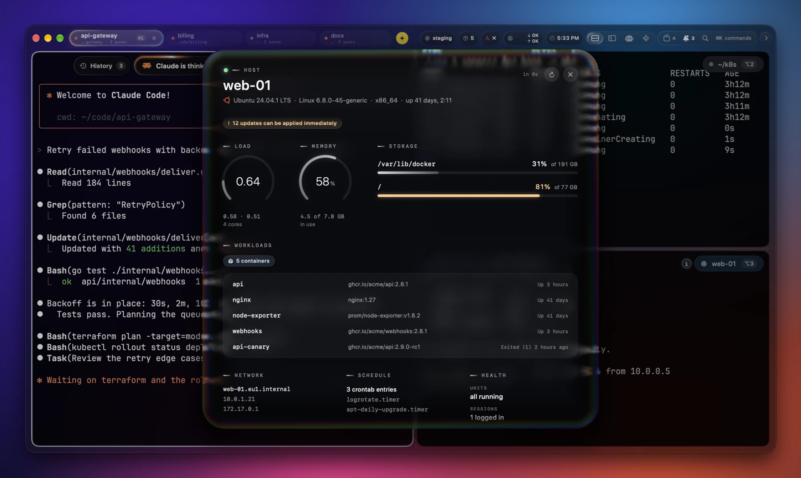Viewport: 801px width, 478px height.
Task: Switch to the docs tab
Action: point(355,38)
